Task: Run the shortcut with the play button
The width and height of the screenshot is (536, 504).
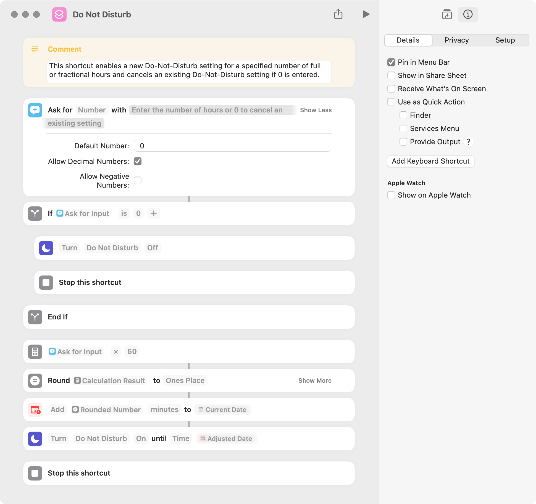Action: click(x=366, y=14)
